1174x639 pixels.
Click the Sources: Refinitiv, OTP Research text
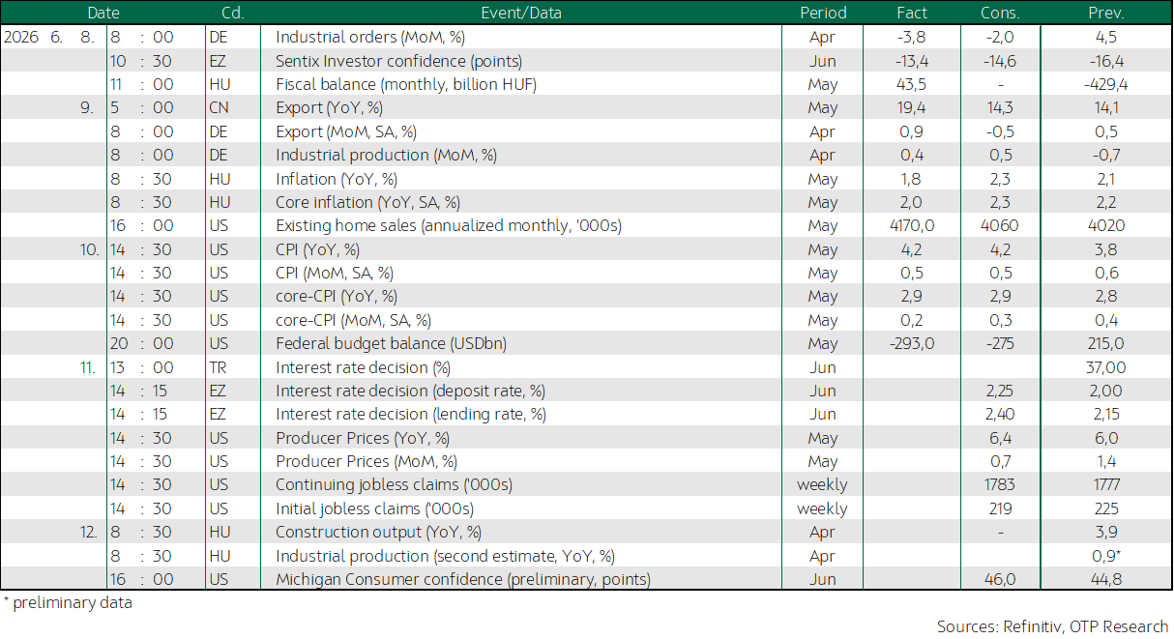1053,625
